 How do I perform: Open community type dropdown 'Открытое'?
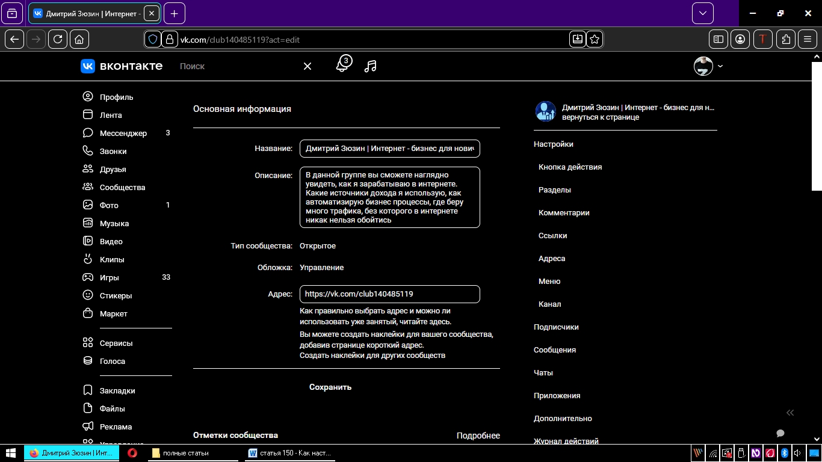tap(318, 246)
